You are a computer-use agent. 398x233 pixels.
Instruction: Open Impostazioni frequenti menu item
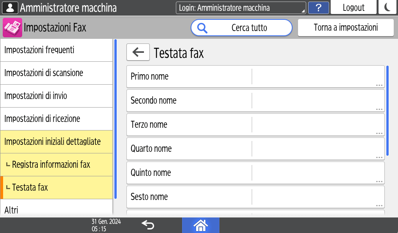tap(56, 50)
